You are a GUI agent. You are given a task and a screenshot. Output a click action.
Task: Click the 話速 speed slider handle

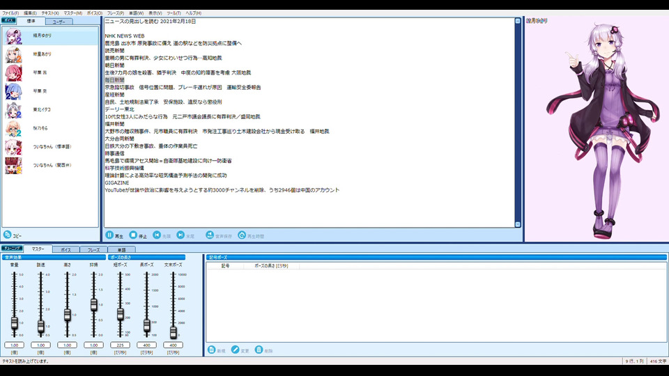click(40, 326)
